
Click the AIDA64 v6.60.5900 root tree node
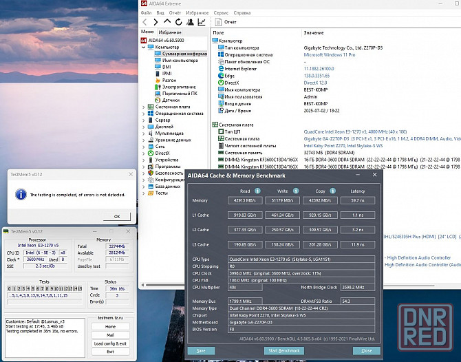[x=166, y=41]
